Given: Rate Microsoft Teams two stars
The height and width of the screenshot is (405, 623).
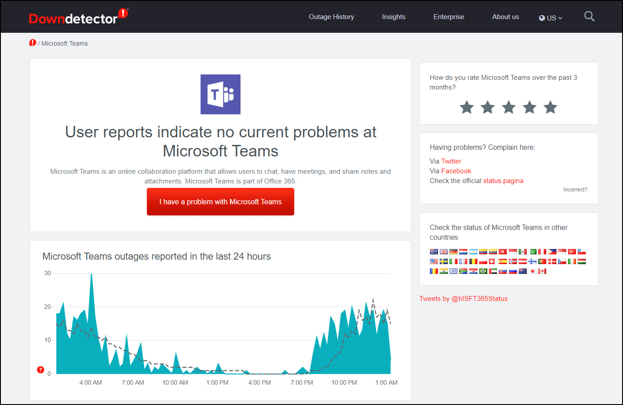Looking at the screenshot, I should [488, 107].
